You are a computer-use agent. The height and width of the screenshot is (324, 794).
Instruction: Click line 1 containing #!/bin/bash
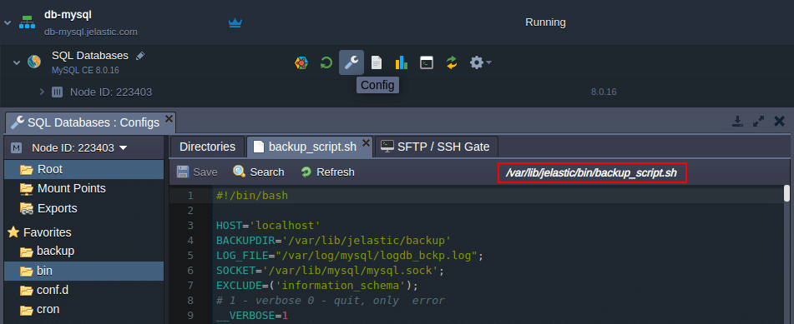pos(251,195)
